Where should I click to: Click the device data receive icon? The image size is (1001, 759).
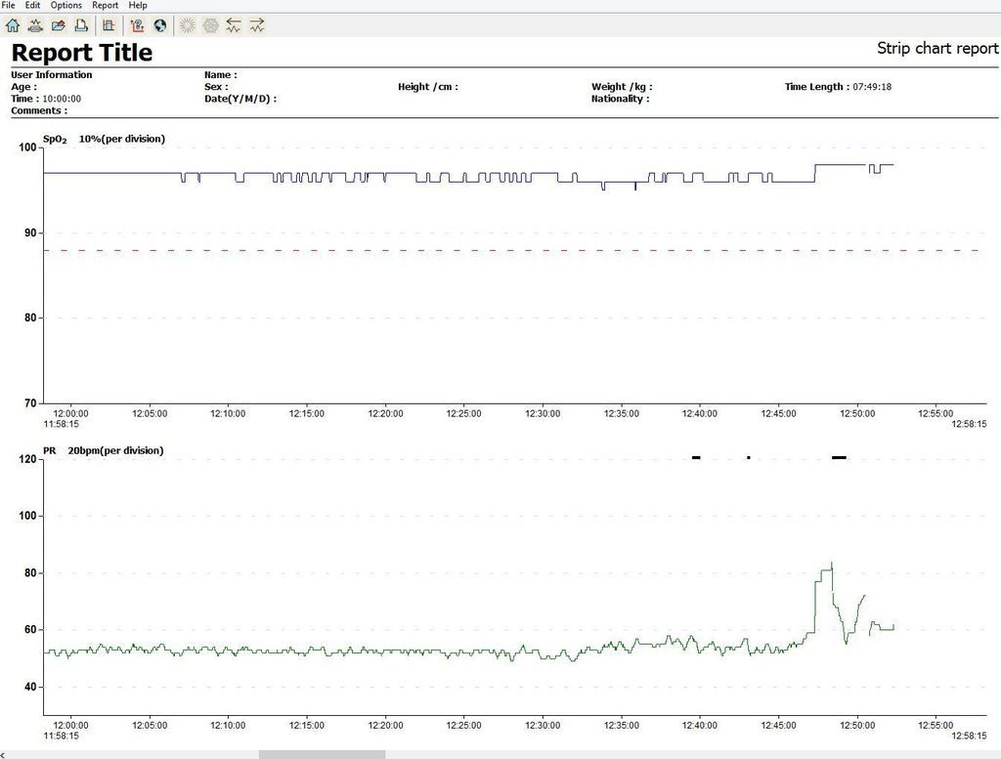click(35, 25)
